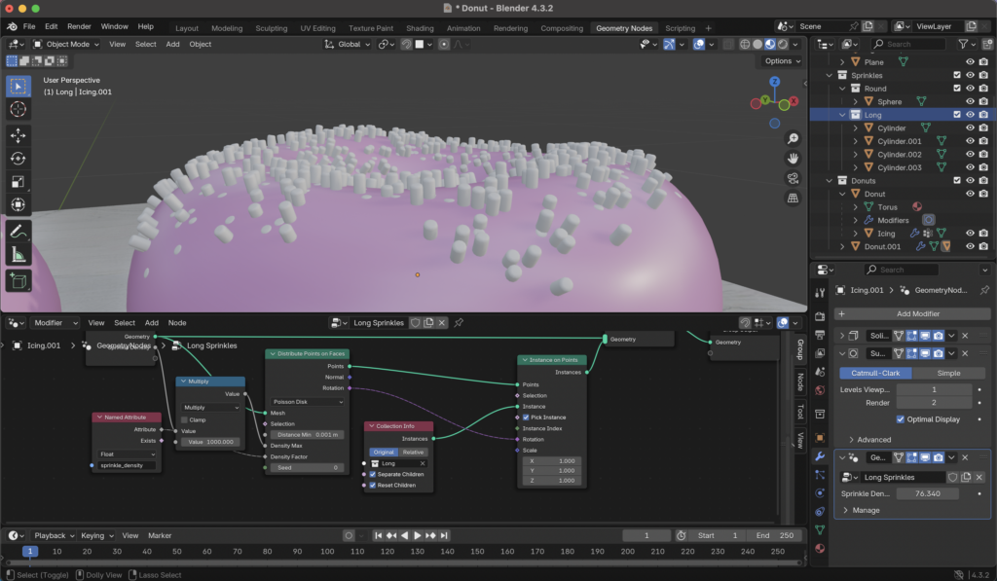Open the node editor Node menu
Viewport: 997px width, 581px height.
pos(177,323)
